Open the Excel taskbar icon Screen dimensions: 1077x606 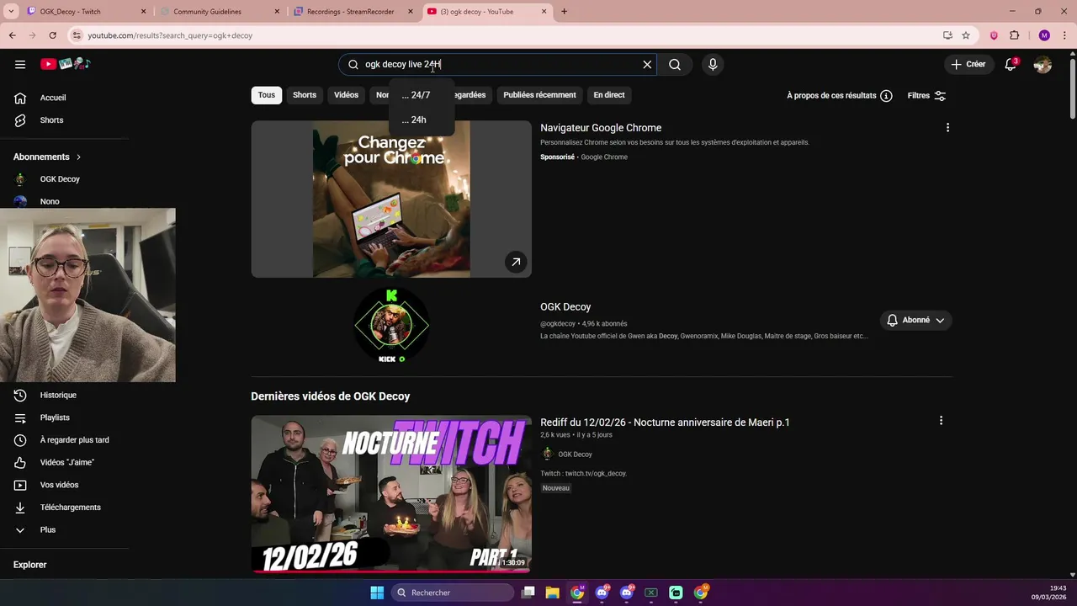651,593
